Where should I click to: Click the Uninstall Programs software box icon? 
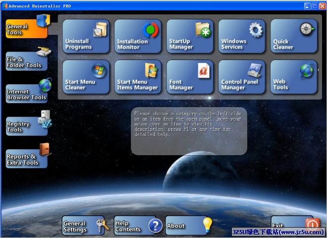pos(100,29)
